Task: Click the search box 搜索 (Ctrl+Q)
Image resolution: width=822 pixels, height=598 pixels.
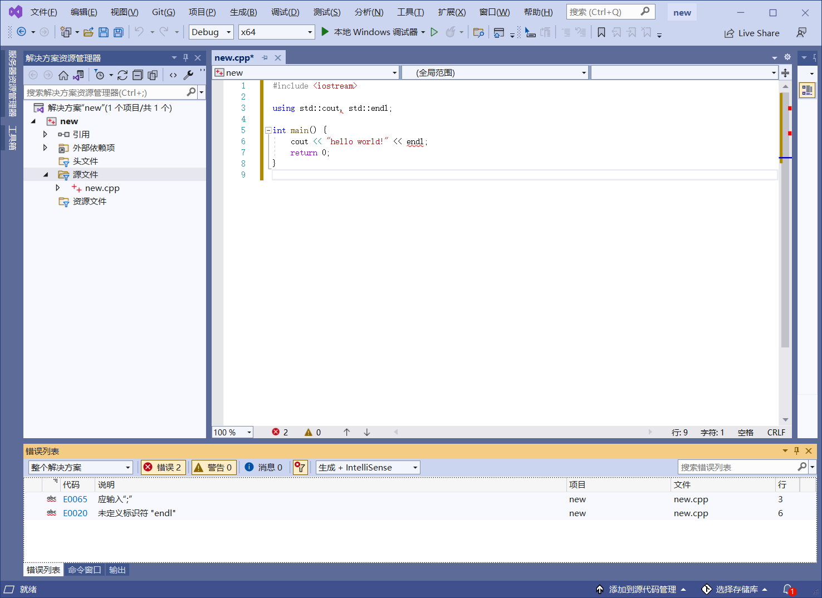Action: coord(610,12)
